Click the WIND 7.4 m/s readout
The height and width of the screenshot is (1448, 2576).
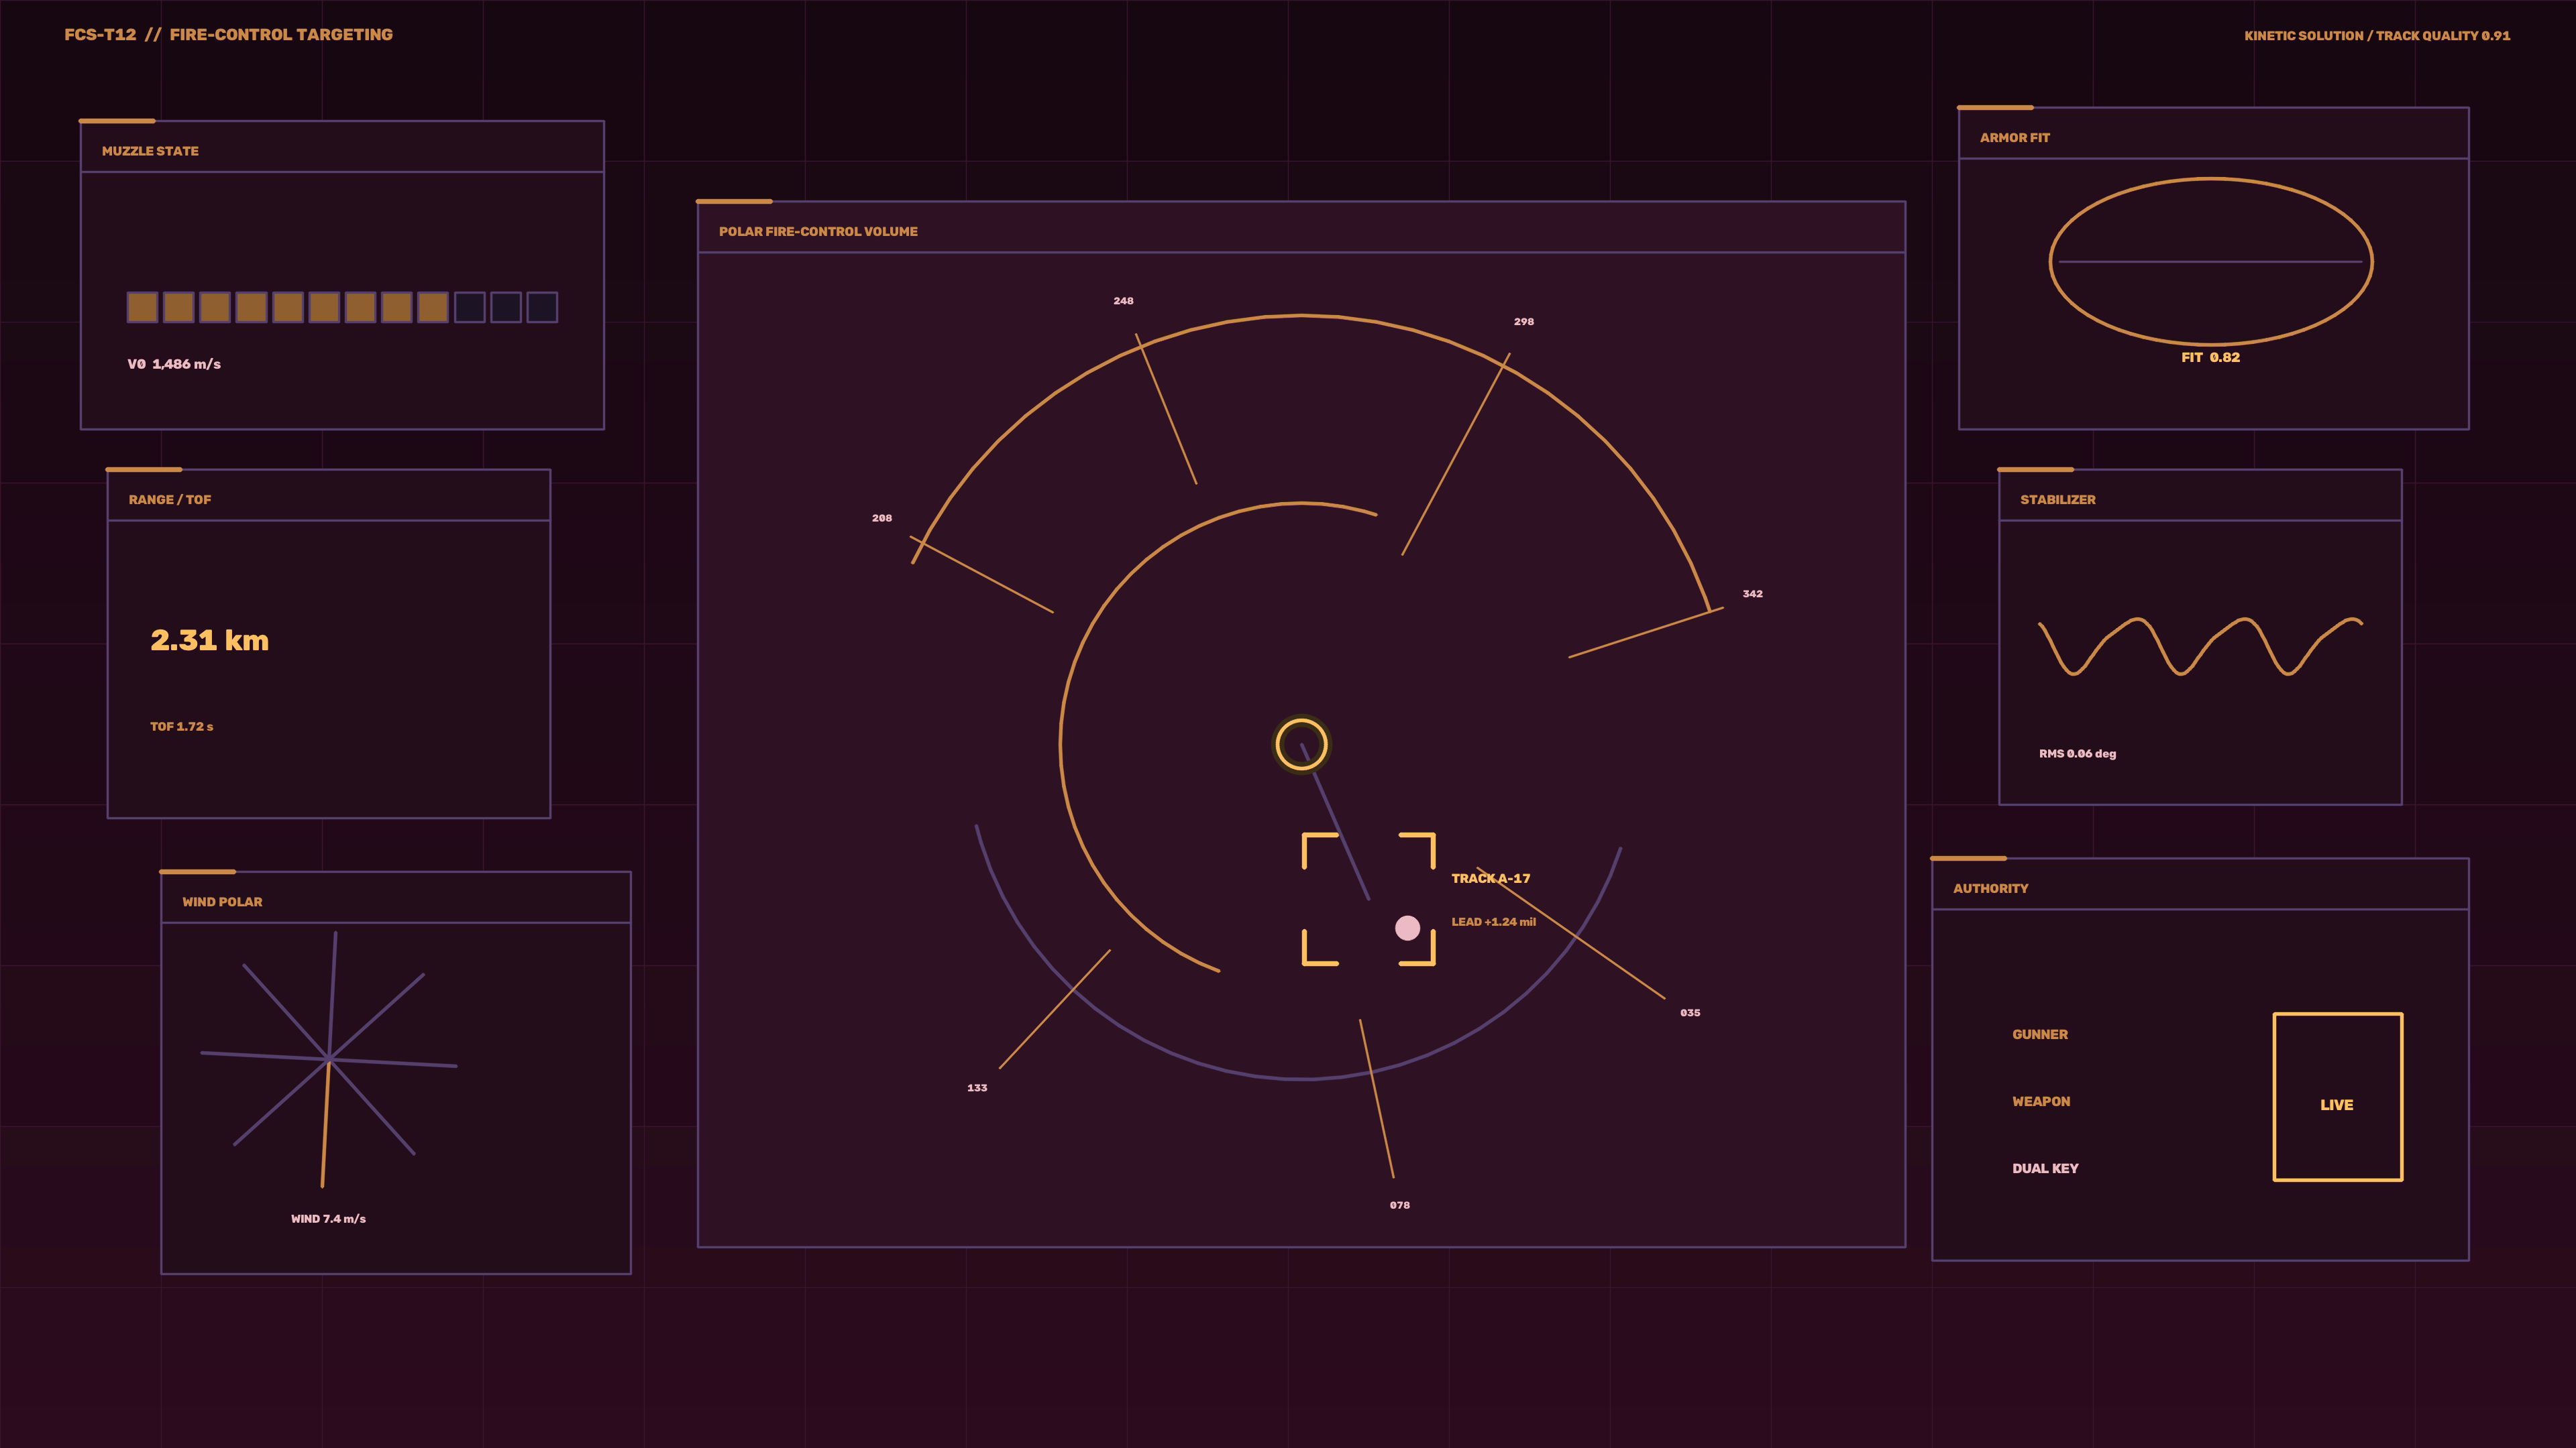point(328,1218)
